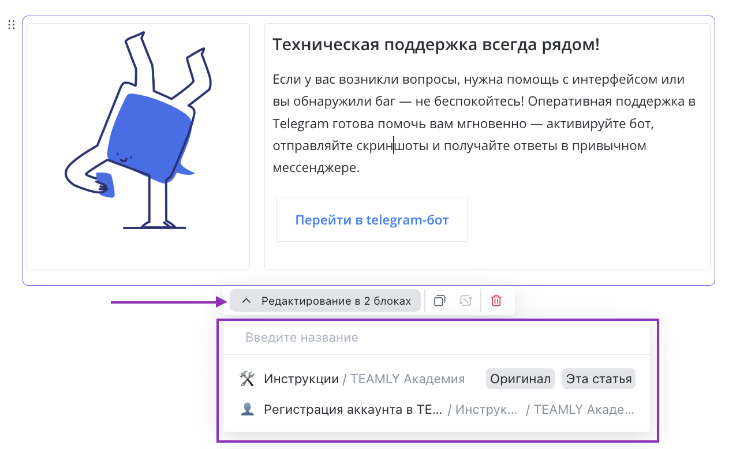Click the person icon beside 'Регистрация аккаунта'

click(x=247, y=410)
